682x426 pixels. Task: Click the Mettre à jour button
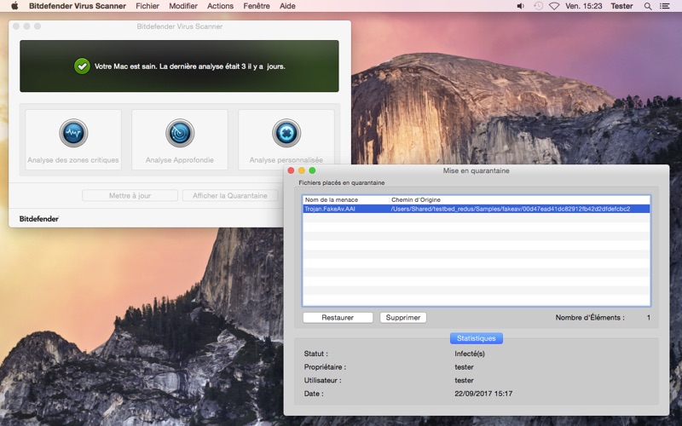pos(130,196)
